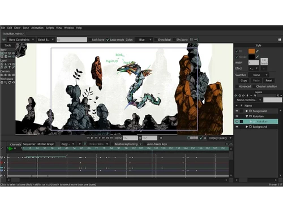Viewport: 283px width, 212px height.
Task: Jump playback to the end
Action: pos(112,138)
